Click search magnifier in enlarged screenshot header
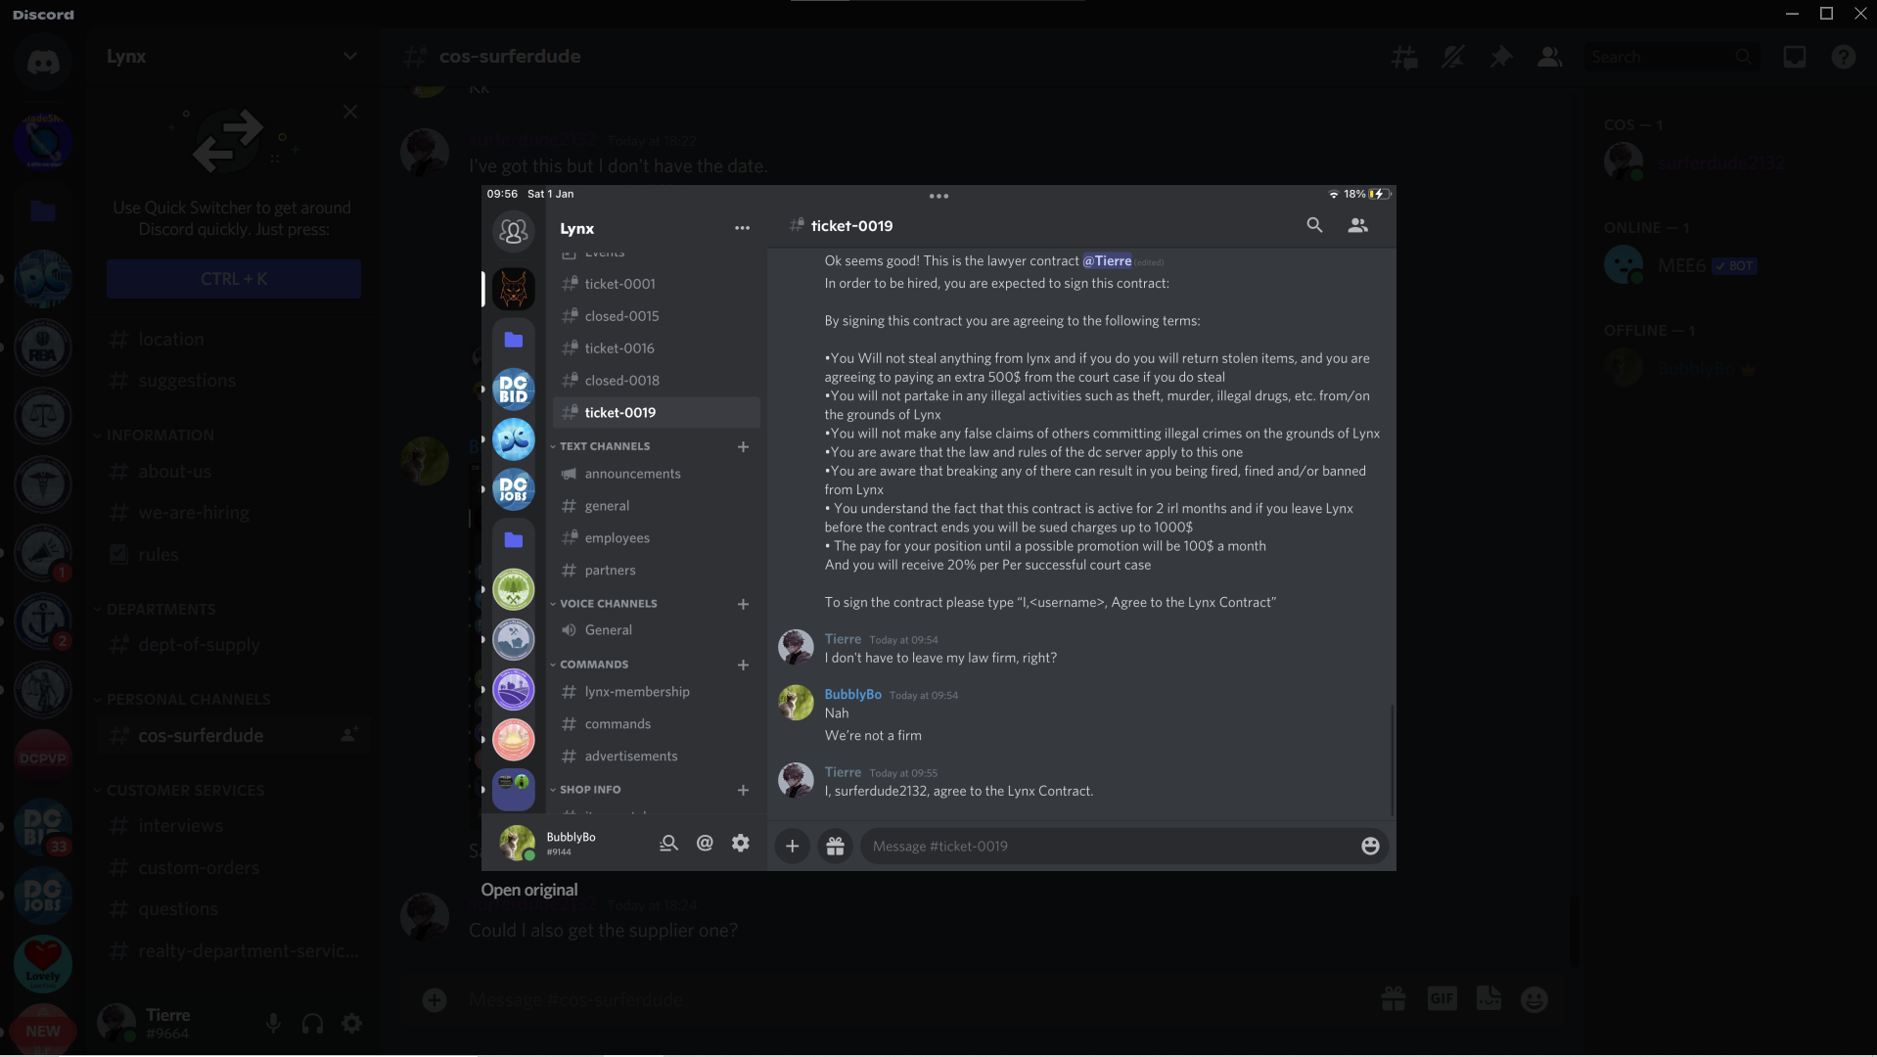The width and height of the screenshot is (1877, 1057). click(x=1314, y=225)
